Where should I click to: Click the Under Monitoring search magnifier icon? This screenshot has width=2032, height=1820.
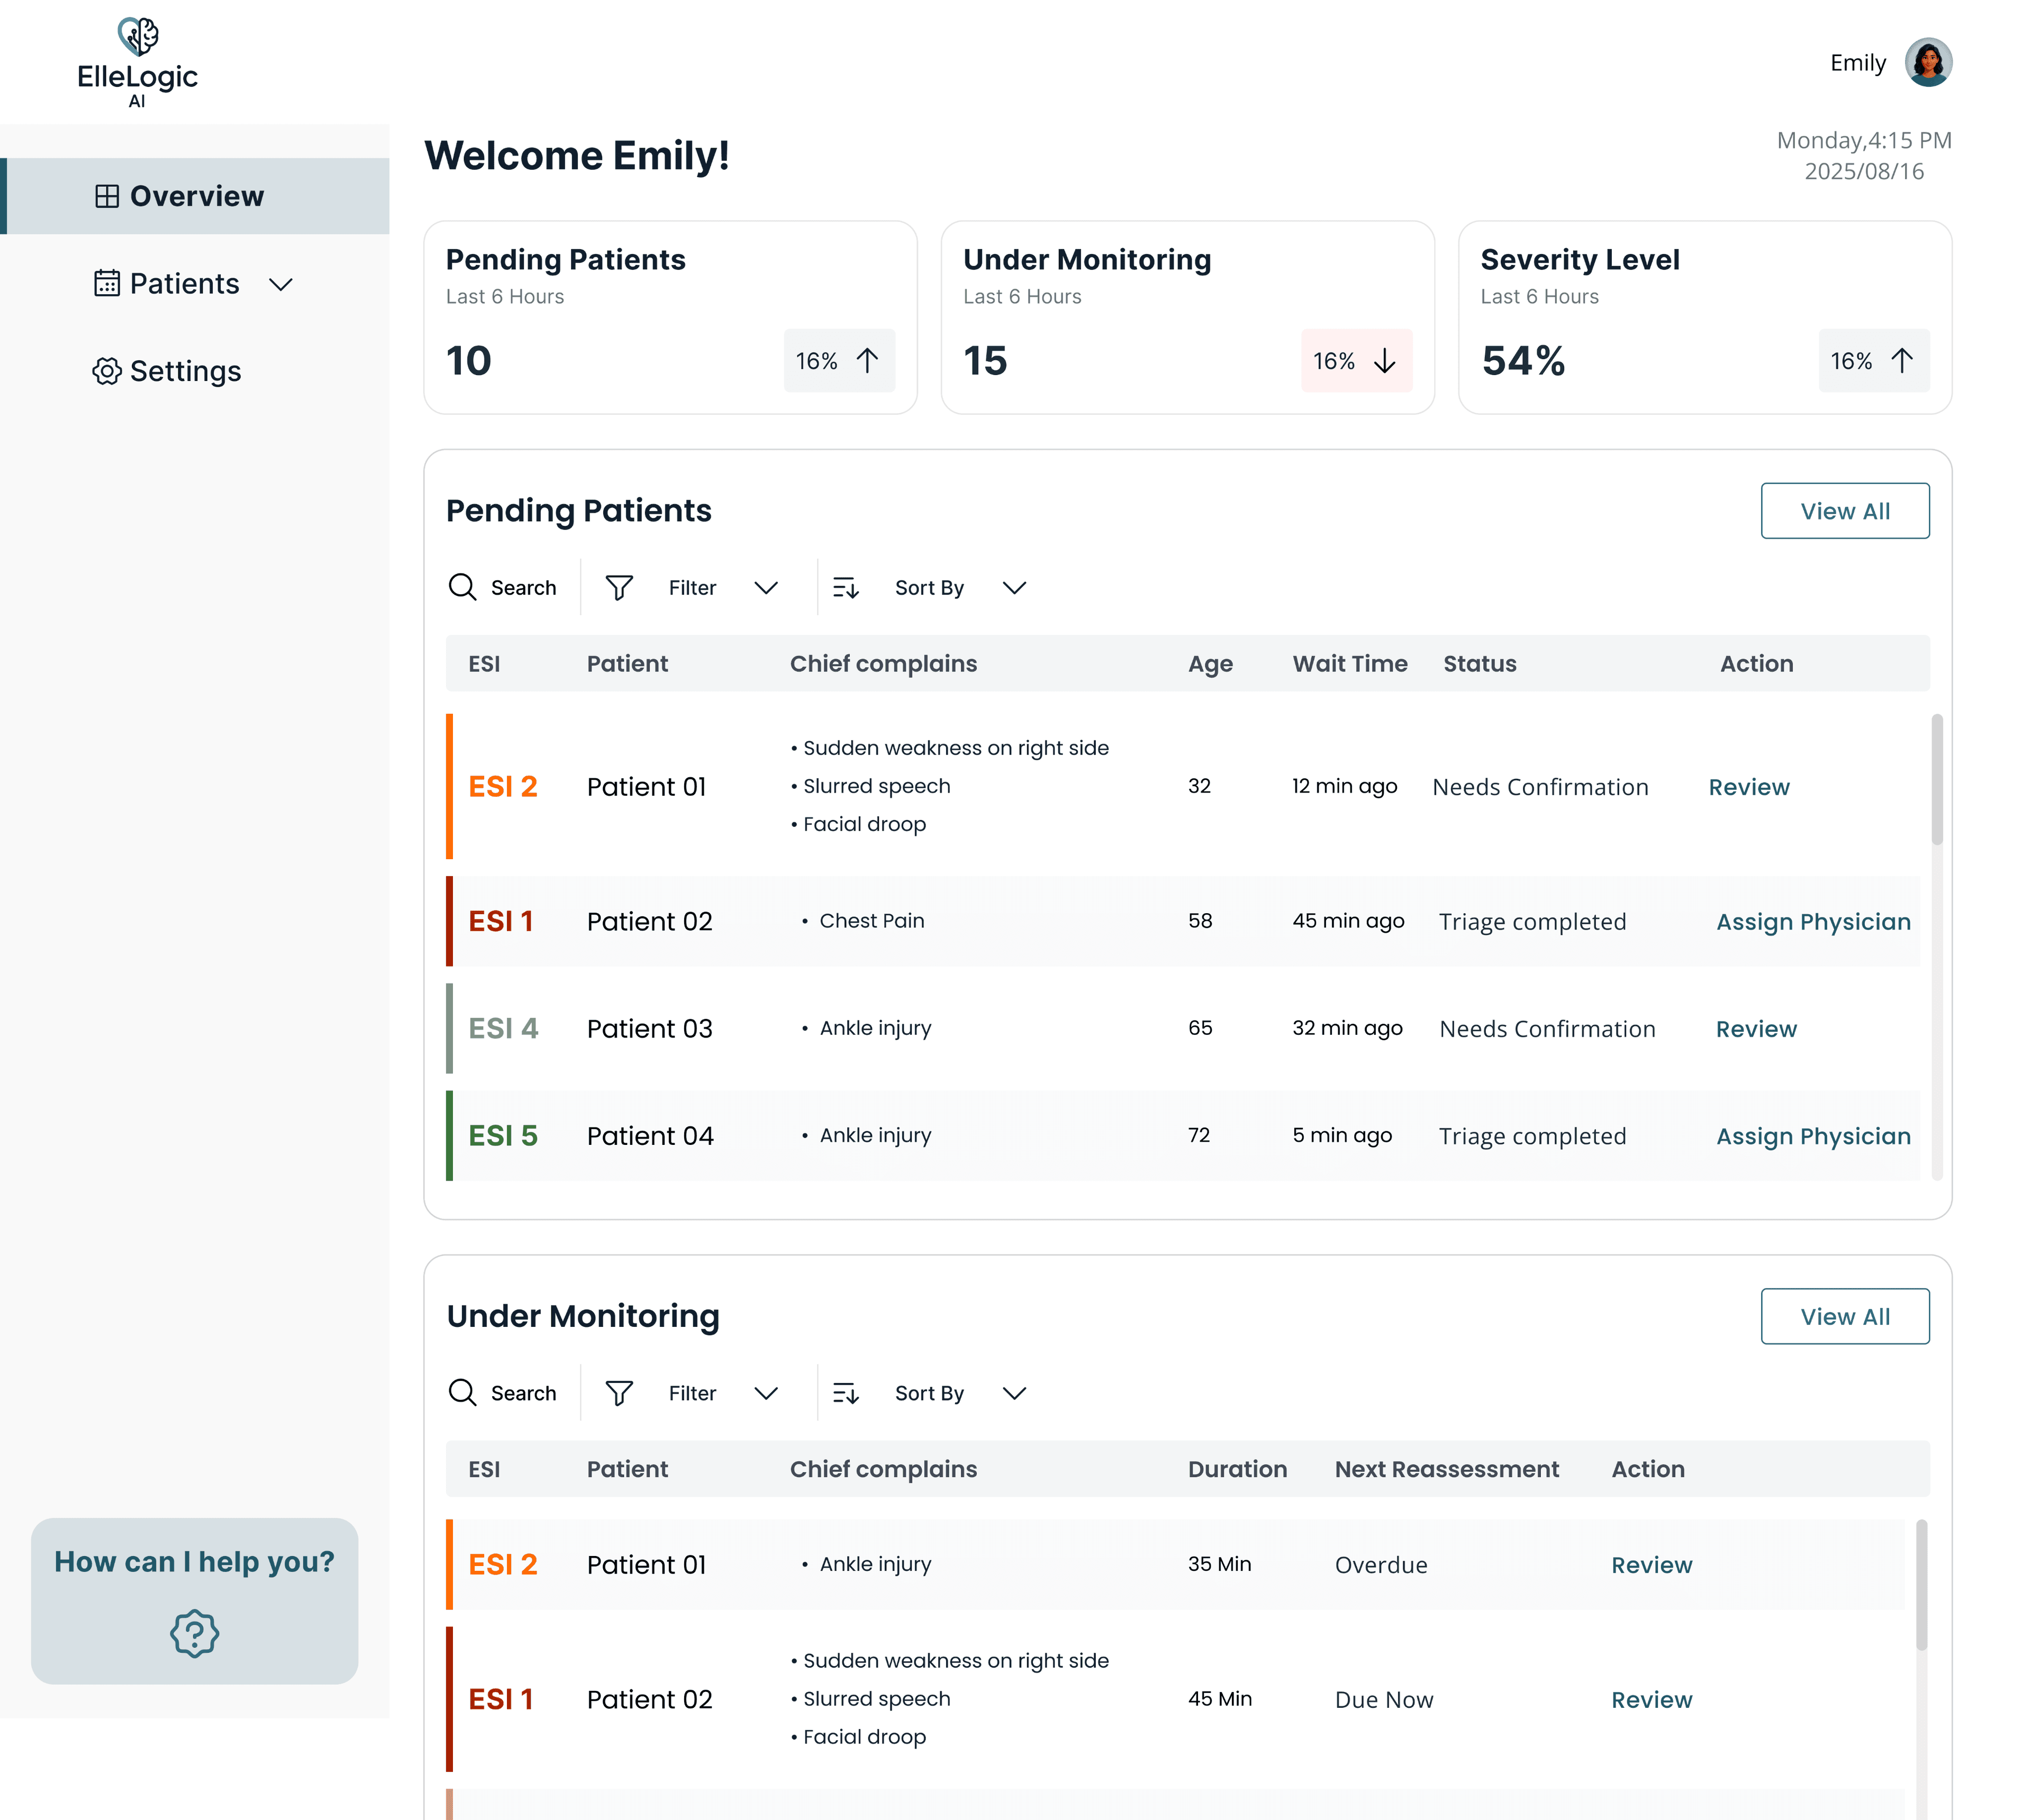(x=462, y=1392)
